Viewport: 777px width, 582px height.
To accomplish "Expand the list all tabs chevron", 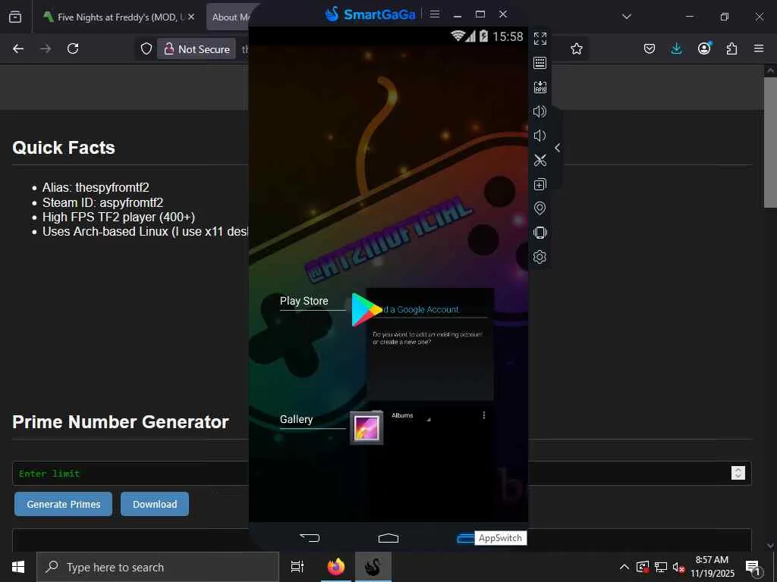I will pos(627,17).
